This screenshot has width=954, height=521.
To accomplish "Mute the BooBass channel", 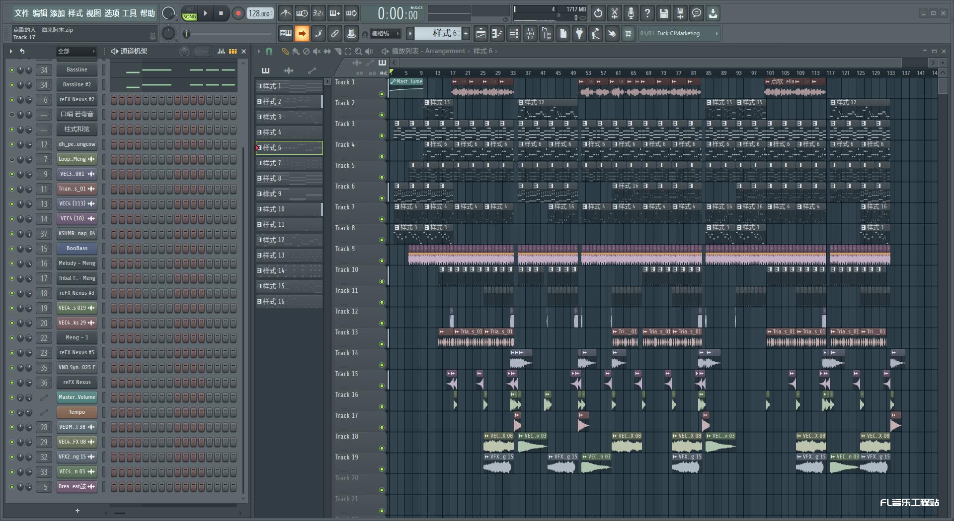I will [12, 249].
